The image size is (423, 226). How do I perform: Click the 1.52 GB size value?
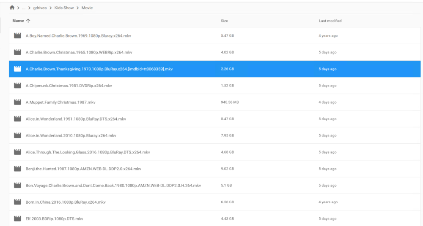point(227,86)
